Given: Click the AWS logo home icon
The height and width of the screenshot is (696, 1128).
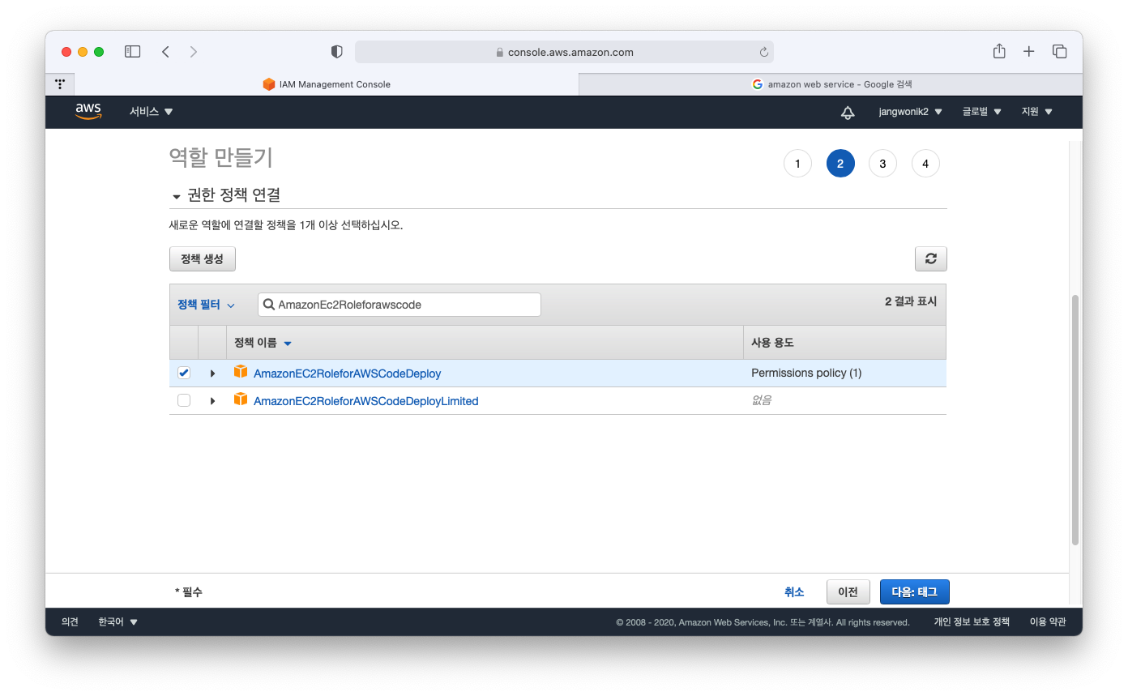Looking at the screenshot, I should coord(88,112).
